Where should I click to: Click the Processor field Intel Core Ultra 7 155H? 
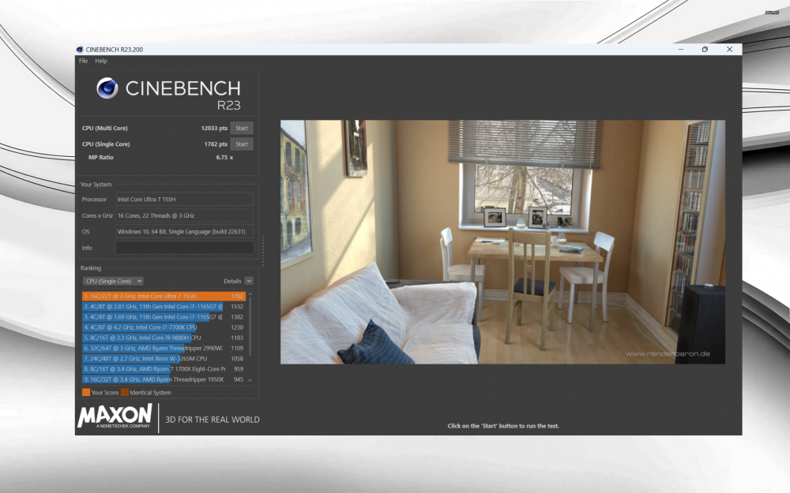184,200
